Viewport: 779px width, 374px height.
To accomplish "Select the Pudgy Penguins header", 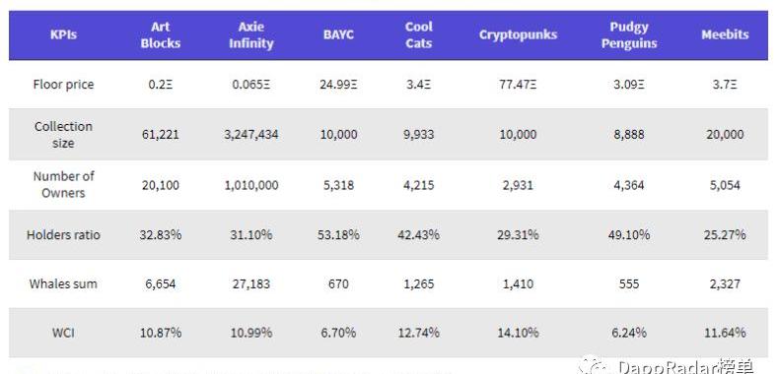I will point(629,35).
